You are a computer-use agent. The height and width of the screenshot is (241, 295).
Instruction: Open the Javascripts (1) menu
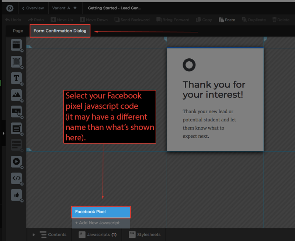click(x=97, y=235)
